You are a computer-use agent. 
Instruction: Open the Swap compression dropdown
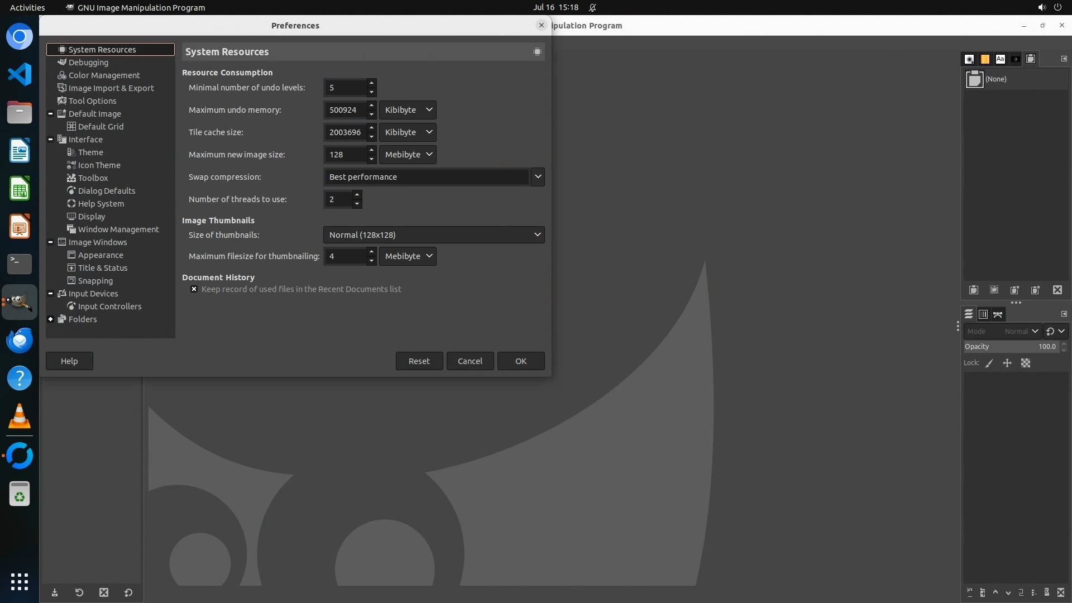[x=537, y=177]
